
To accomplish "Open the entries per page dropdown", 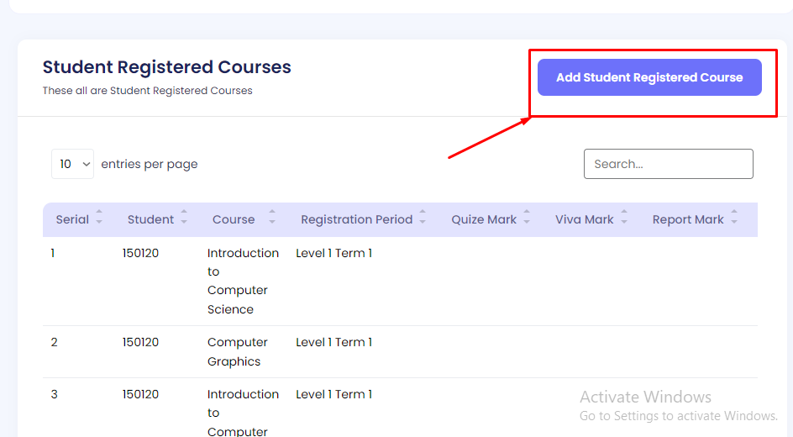I will coord(72,164).
